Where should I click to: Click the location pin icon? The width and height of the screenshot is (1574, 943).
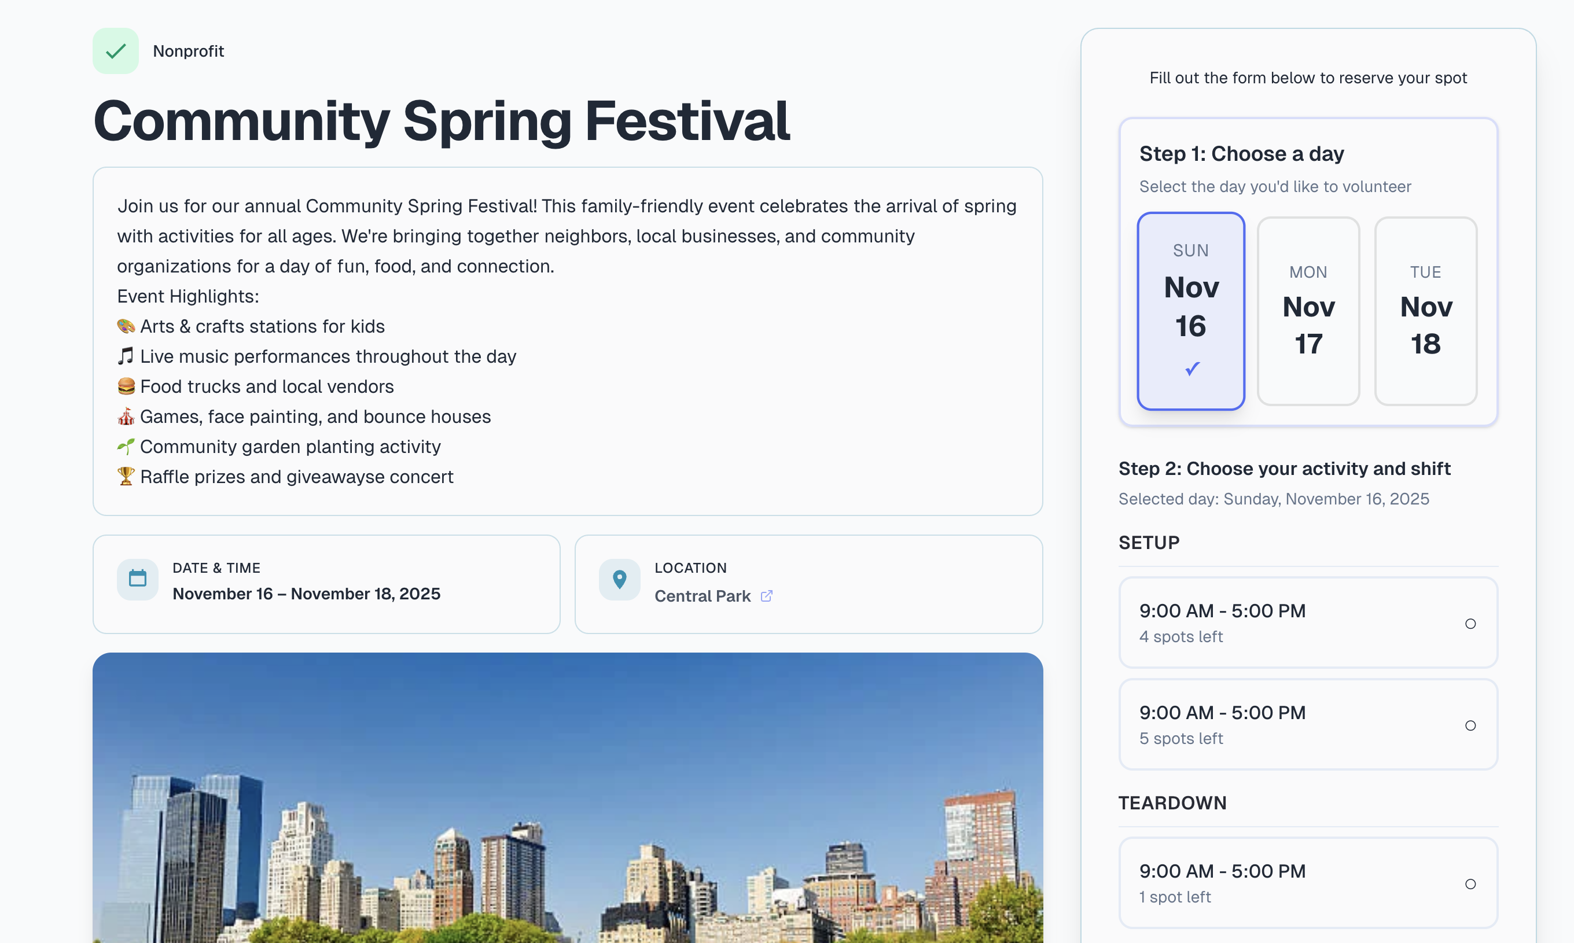tap(619, 579)
